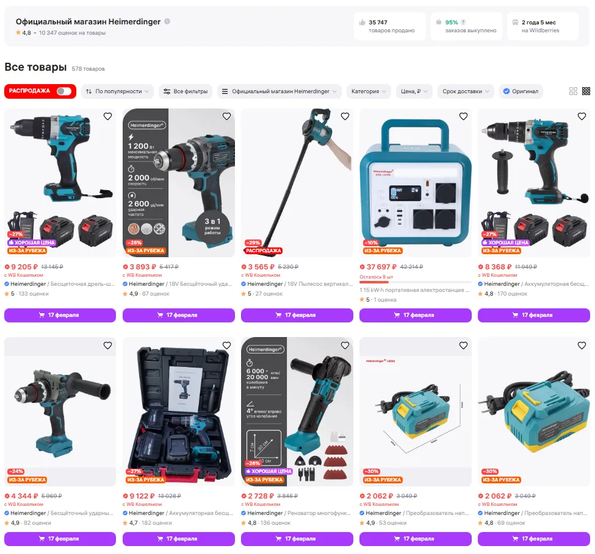
Task: Switch to small grid view icon
Action: 586,91
